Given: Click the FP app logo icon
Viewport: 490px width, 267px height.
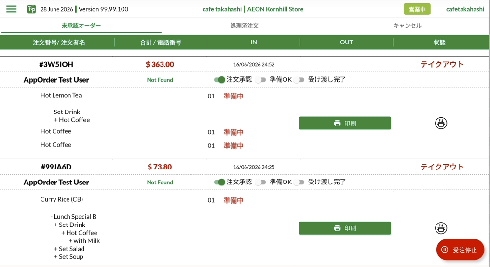Looking at the screenshot, I should pos(31,9).
